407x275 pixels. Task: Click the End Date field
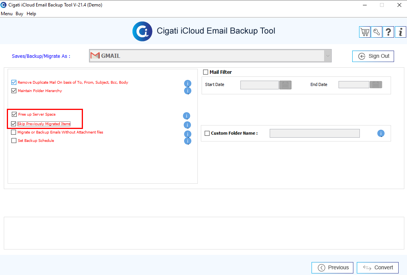click(354, 85)
